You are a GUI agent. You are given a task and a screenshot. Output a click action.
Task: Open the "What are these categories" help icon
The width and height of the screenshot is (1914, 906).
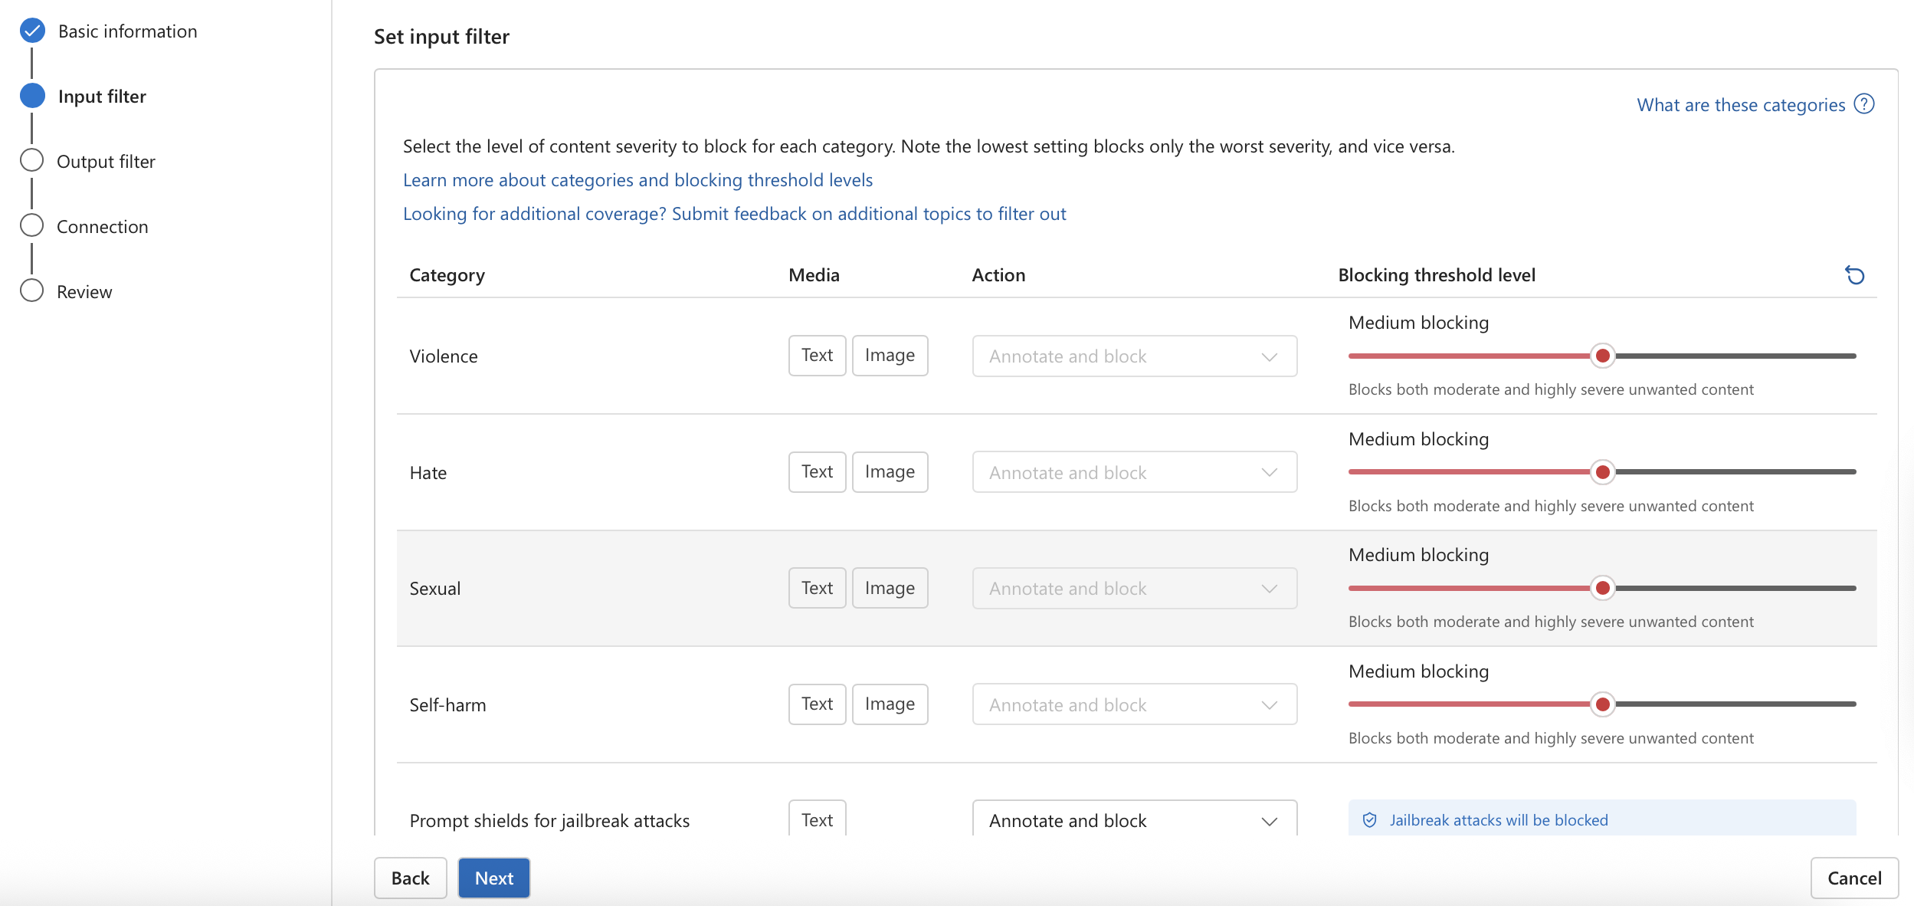[1865, 103]
